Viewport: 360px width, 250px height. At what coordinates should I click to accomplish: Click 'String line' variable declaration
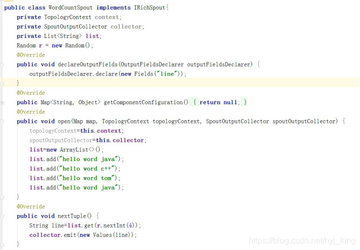pos(46,226)
